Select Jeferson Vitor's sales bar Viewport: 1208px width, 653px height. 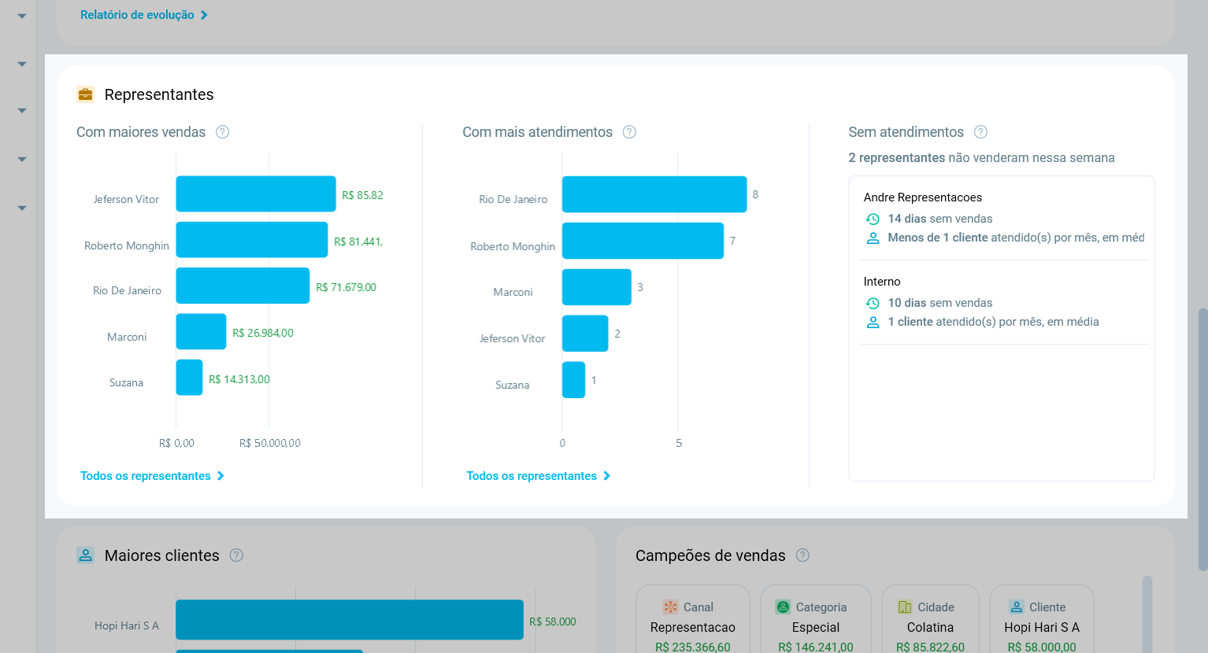tap(256, 194)
